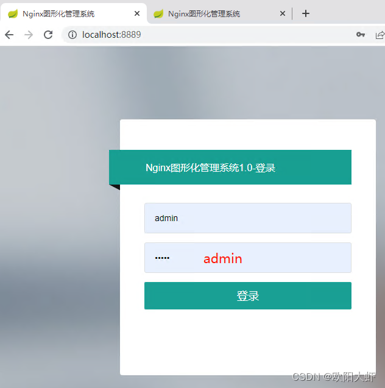385x388 pixels.
Task: Reload the page with the refresh icon
Action: point(48,35)
